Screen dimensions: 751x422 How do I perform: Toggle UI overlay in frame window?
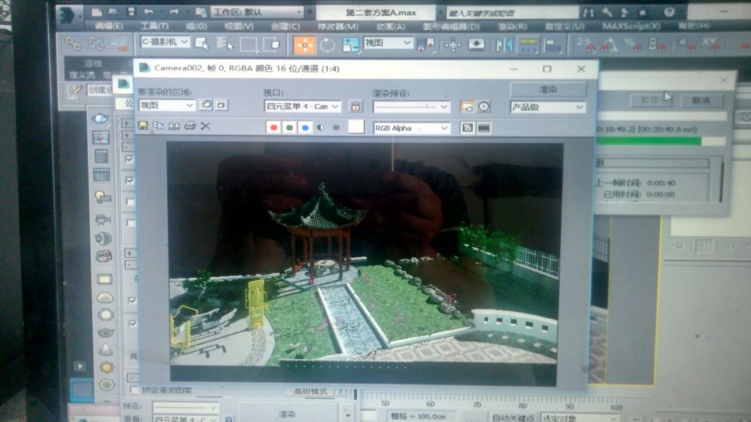[x=468, y=128]
